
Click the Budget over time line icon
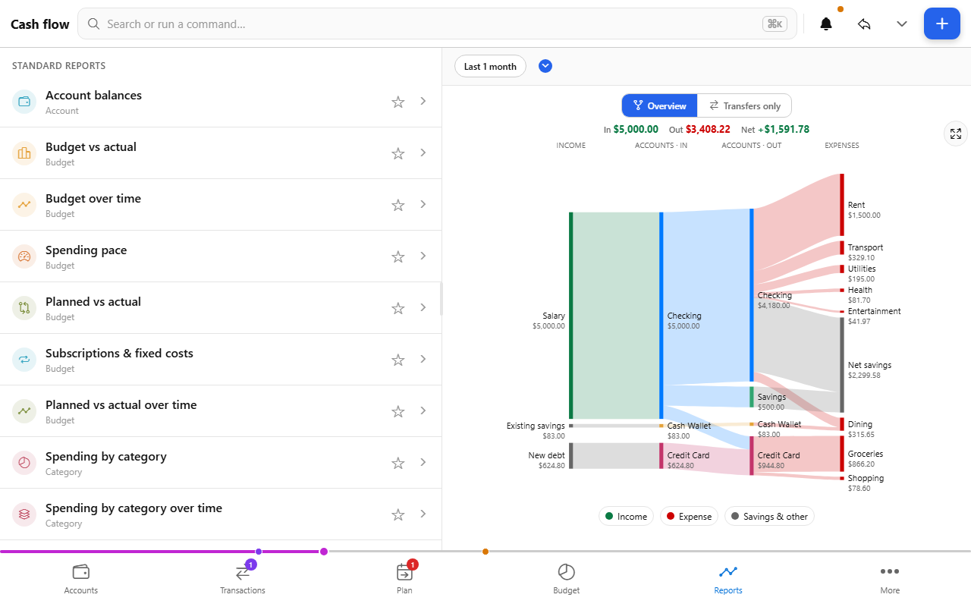click(24, 205)
